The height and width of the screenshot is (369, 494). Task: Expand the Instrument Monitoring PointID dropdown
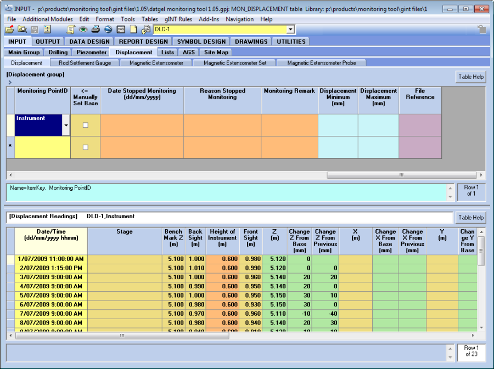tap(66, 126)
